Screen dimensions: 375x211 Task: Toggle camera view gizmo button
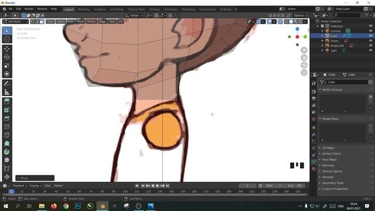pyautogui.click(x=304, y=65)
